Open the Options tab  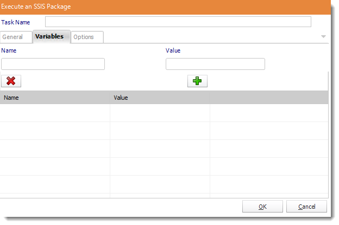click(x=87, y=37)
